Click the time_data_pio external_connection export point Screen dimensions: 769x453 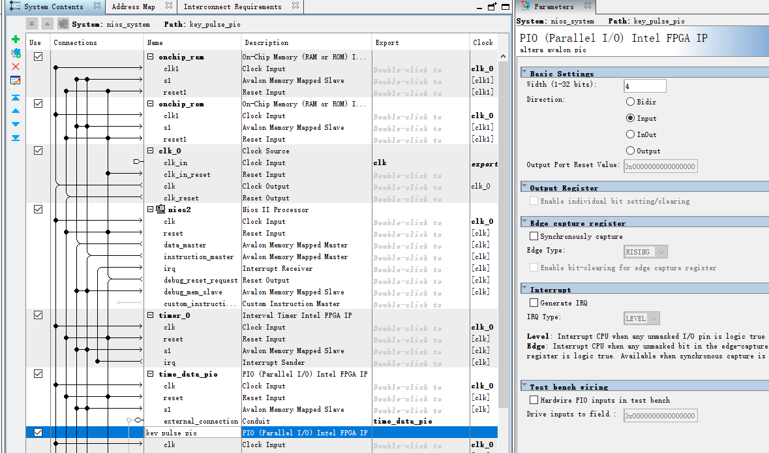[139, 420]
